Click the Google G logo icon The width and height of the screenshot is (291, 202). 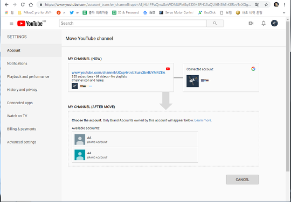[x=253, y=69]
